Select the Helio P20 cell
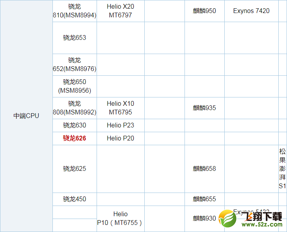The height and width of the screenshot is (232, 287). (x=121, y=138)
